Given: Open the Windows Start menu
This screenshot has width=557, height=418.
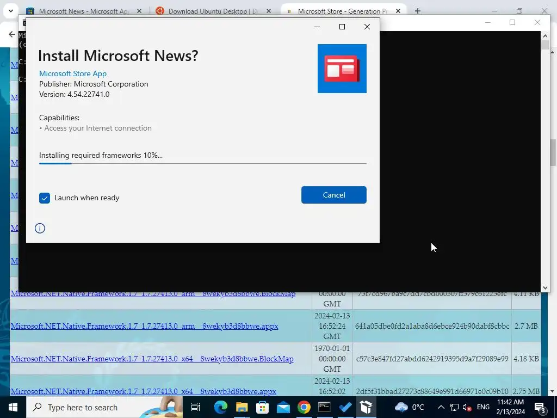Looking at the screenshot, I should (x=13, y=407).
